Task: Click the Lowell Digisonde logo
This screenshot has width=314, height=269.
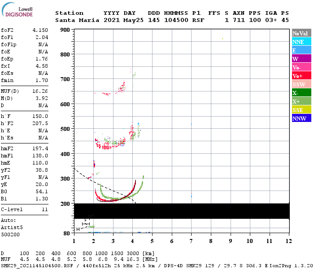Action: (x=17, y=9)
